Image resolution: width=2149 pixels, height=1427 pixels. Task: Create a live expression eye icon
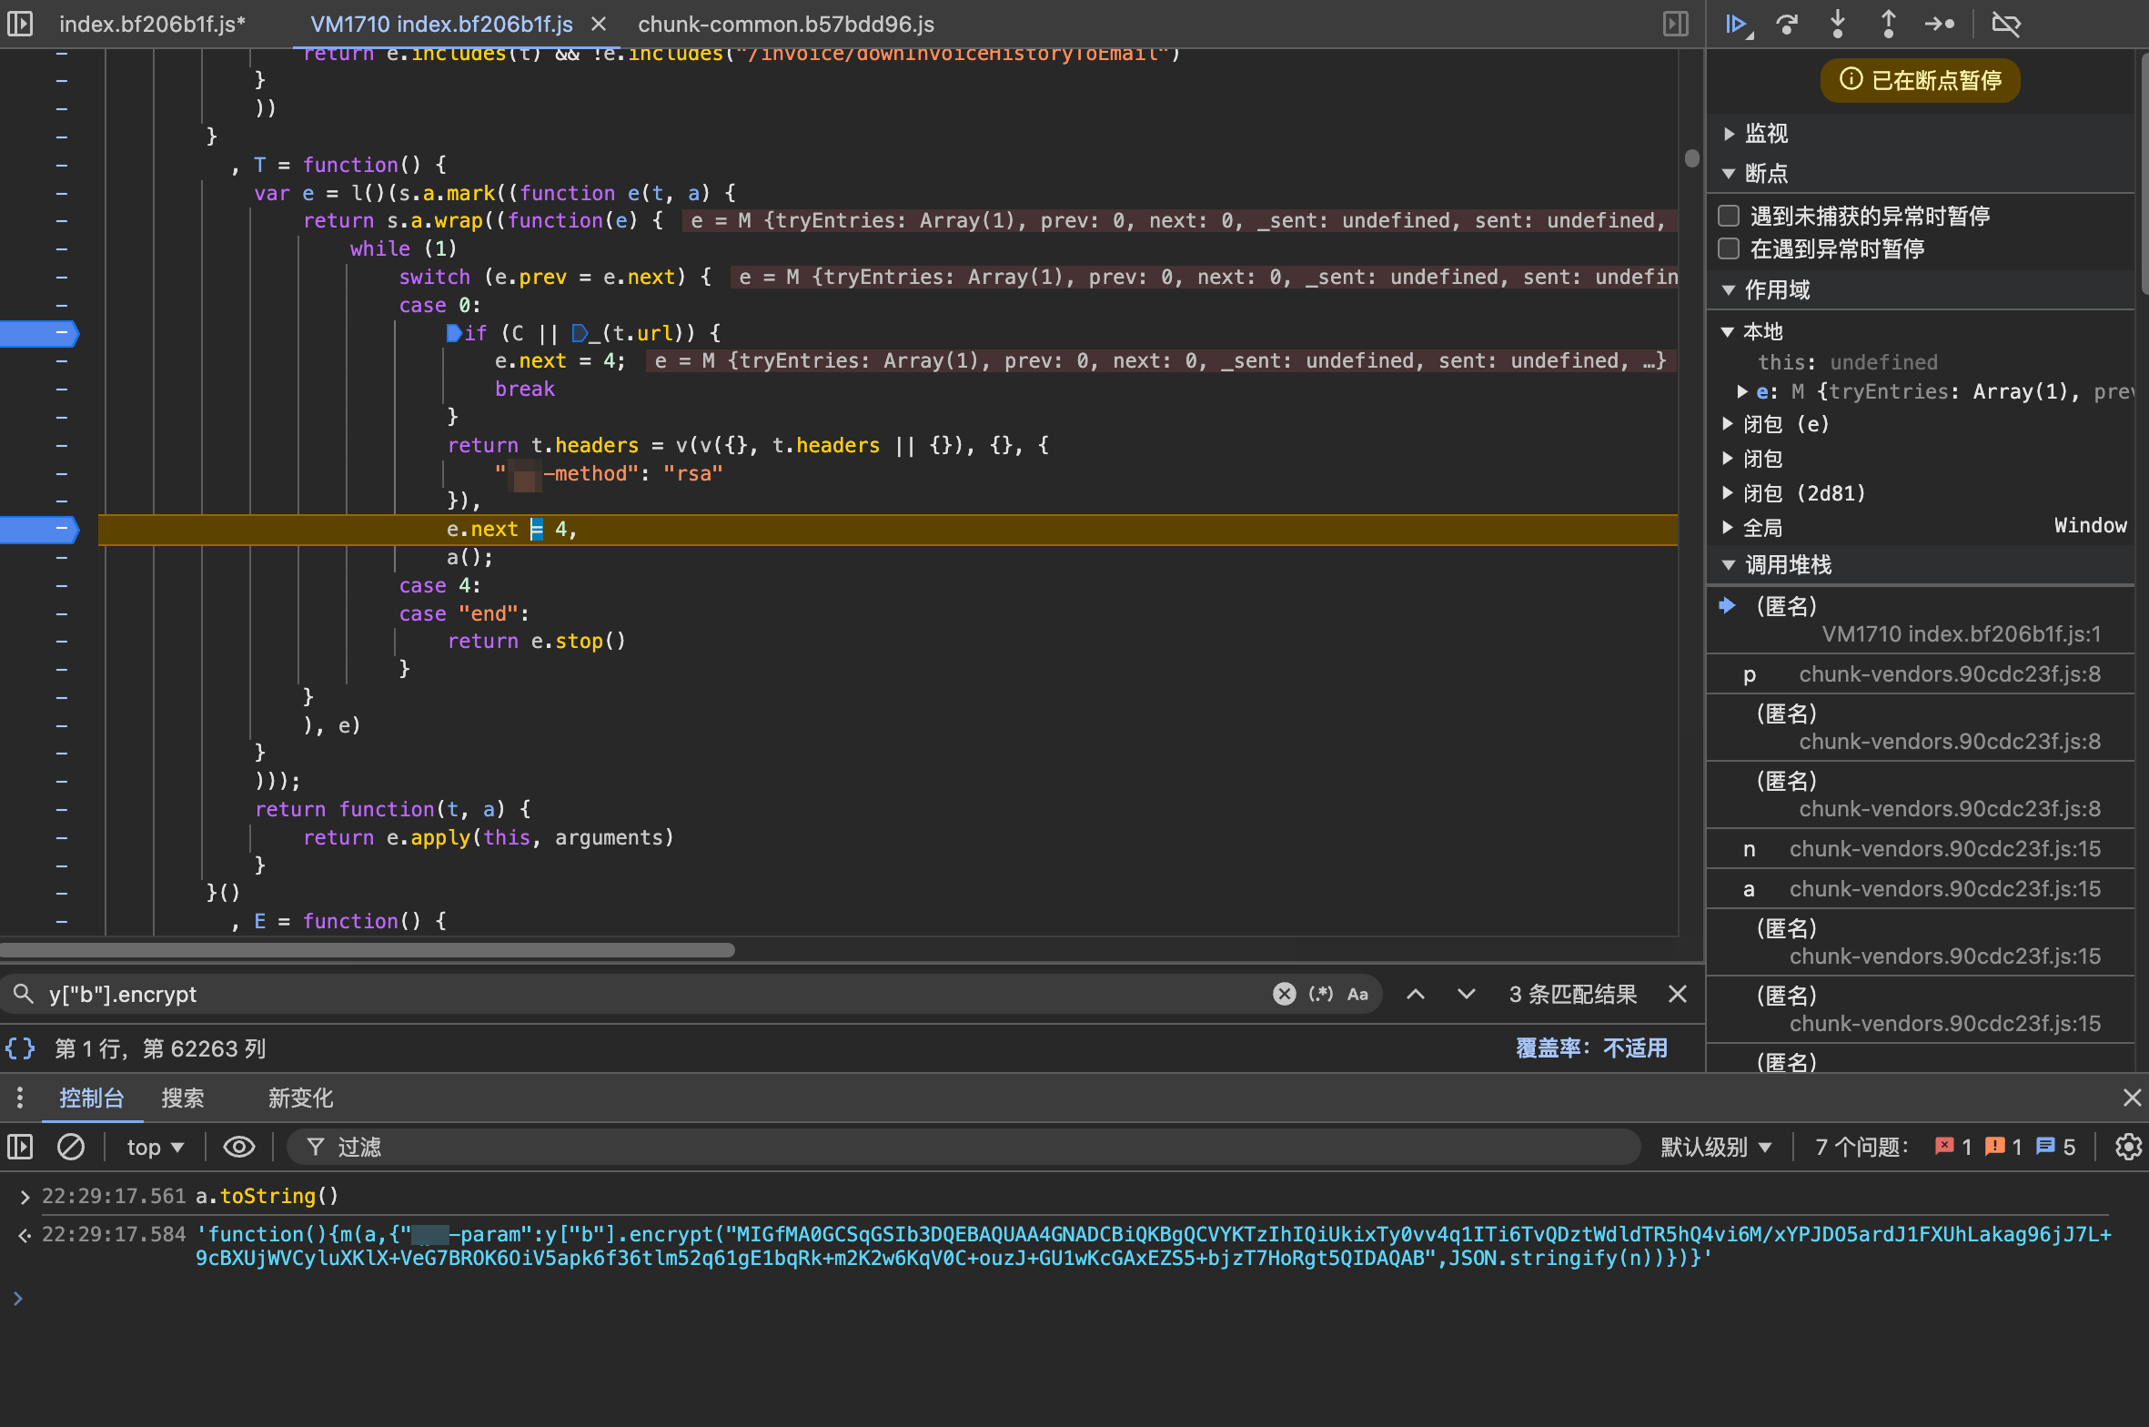pos(238,1147)
